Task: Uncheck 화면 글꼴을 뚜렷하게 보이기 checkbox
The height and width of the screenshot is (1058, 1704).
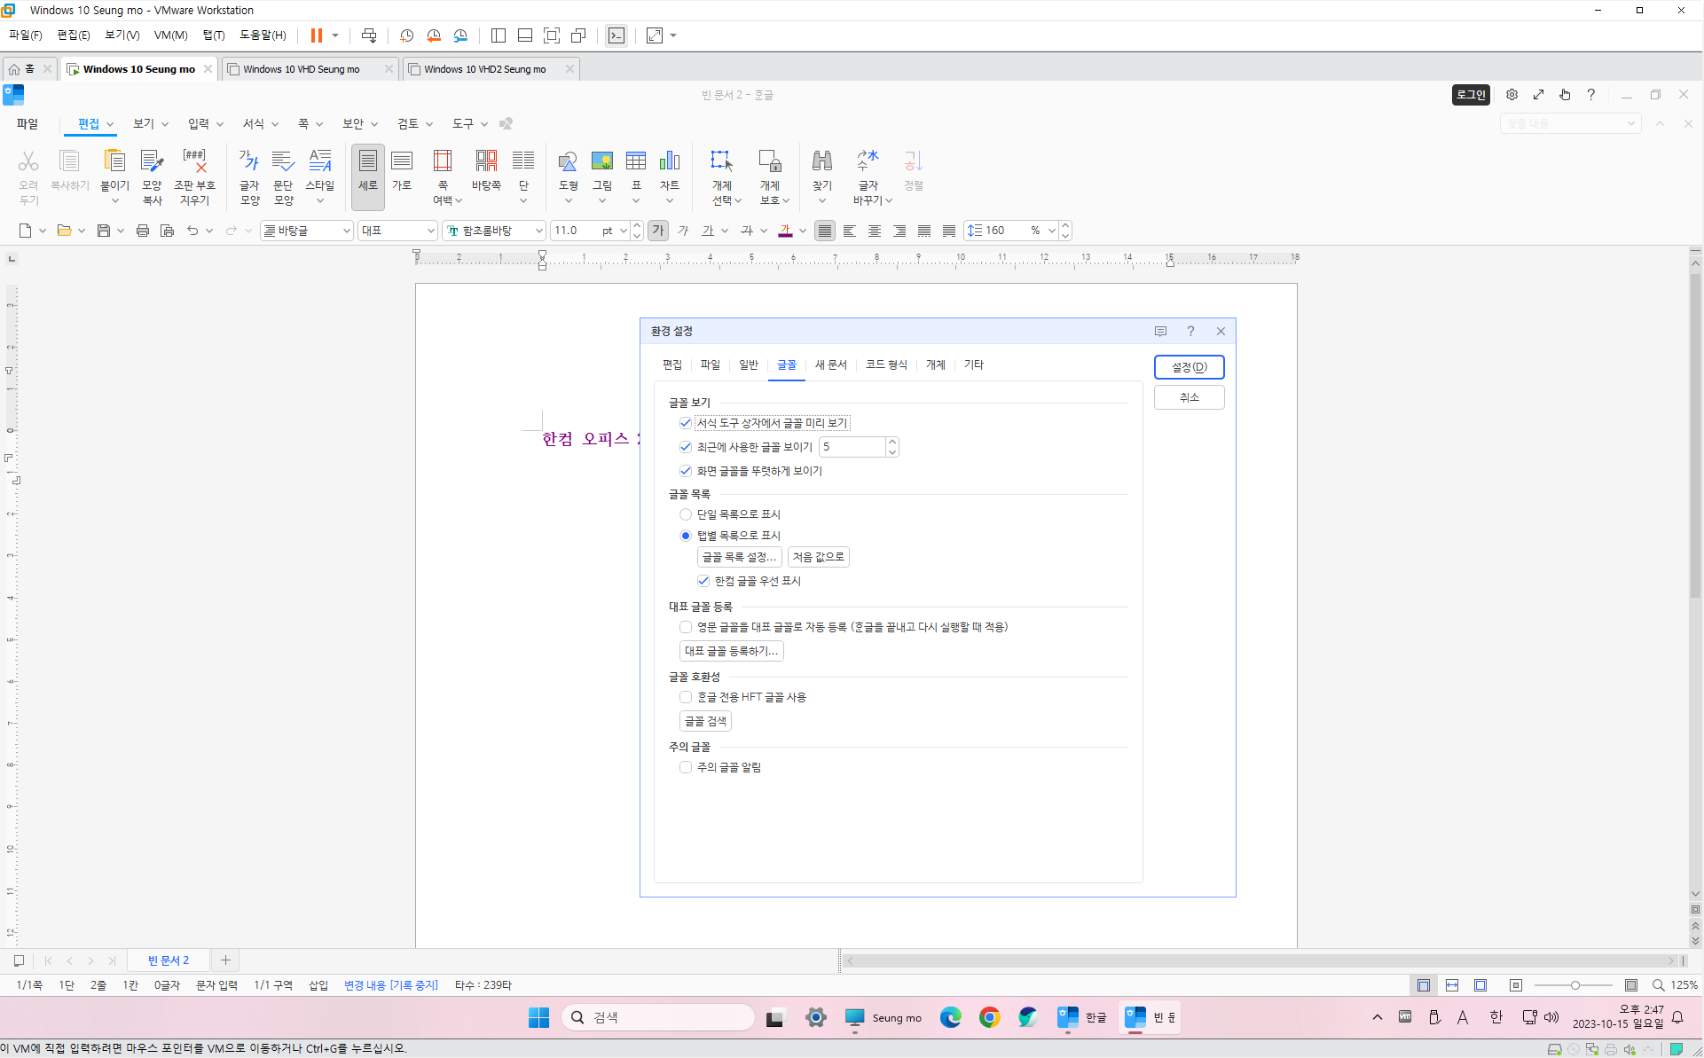Action: [x=686, y=471]
